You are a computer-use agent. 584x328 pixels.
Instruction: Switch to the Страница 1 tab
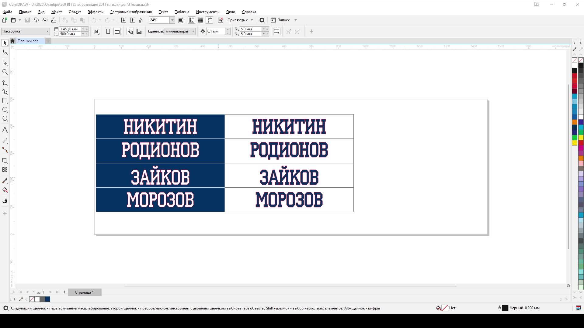[x=85, y=292]
